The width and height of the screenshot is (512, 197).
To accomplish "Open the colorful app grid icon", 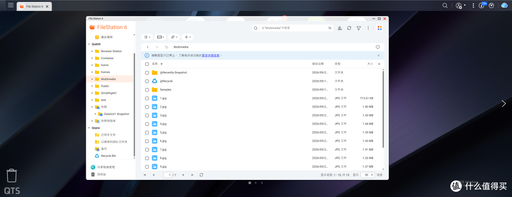I will [379, 28].
